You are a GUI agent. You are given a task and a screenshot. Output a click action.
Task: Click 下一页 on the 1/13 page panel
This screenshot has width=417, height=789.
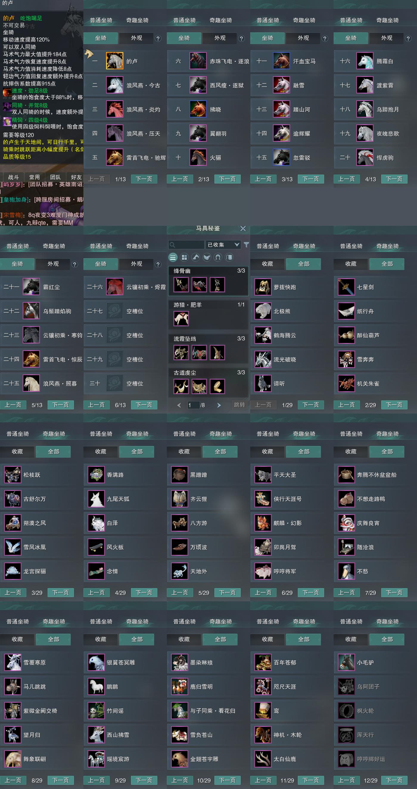pyautogui.click(x=144, y=179)
